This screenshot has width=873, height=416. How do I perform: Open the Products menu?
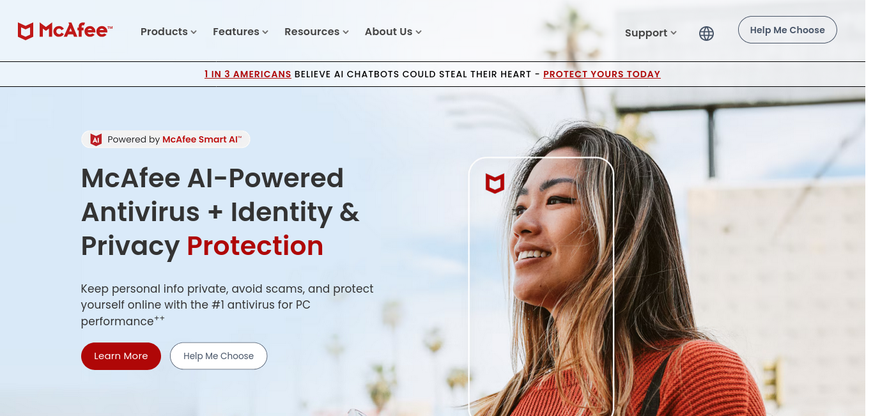pyautogui.click(x=169, y=31)
